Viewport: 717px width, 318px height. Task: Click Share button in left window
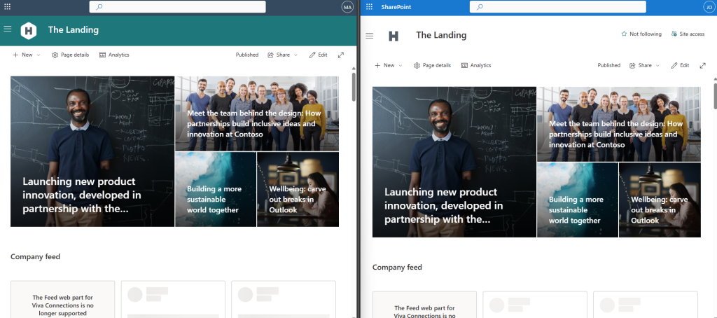279,55
